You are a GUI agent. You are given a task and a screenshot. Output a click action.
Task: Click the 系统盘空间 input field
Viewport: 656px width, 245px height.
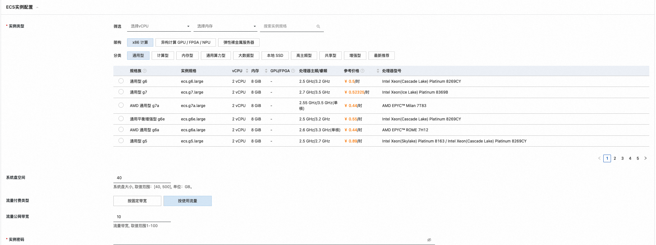coord(142,178)
